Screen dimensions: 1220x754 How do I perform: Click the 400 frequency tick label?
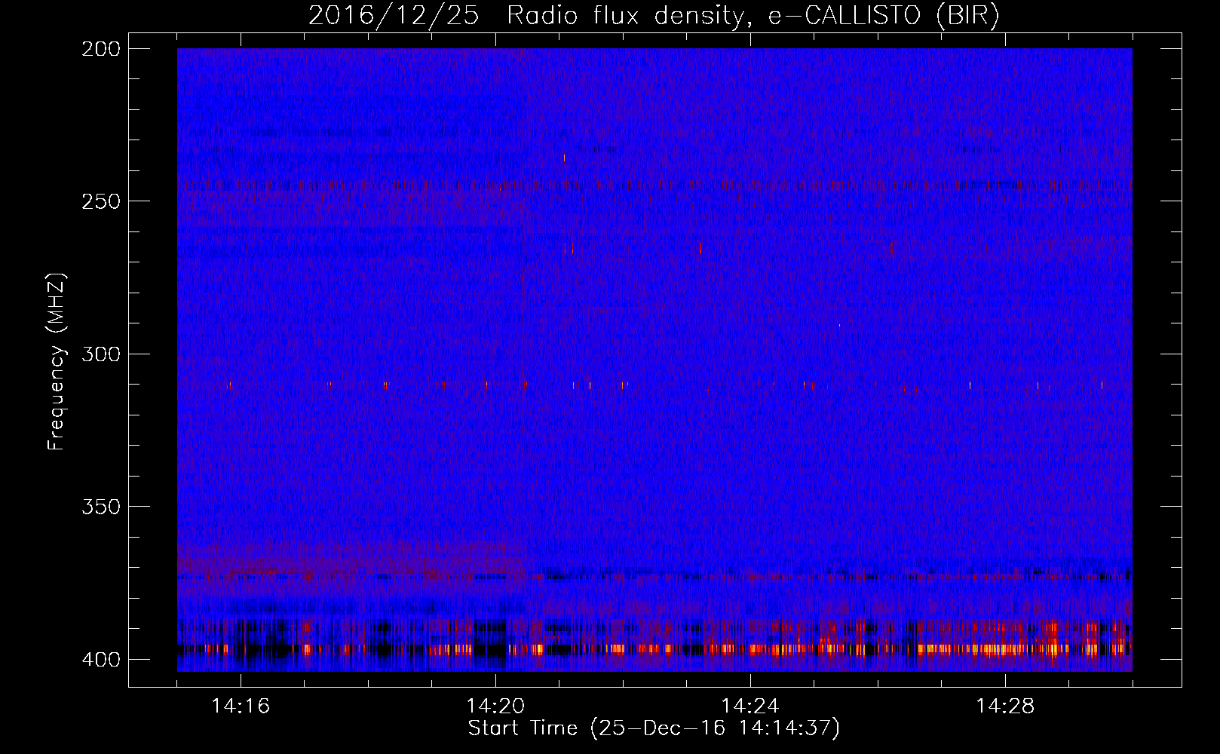coord(100,660)
